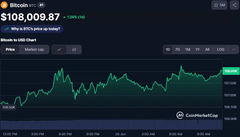This screenshot has width=240, height=137.
Task: Switch to candlestick chart view icon
Action: (x=74, y=49)
